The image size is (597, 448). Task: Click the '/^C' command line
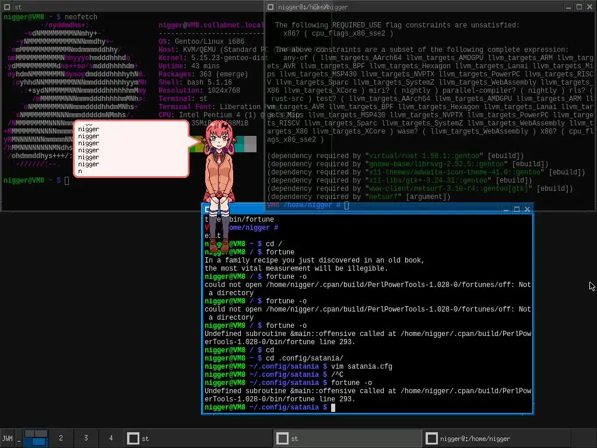[338, 375]
